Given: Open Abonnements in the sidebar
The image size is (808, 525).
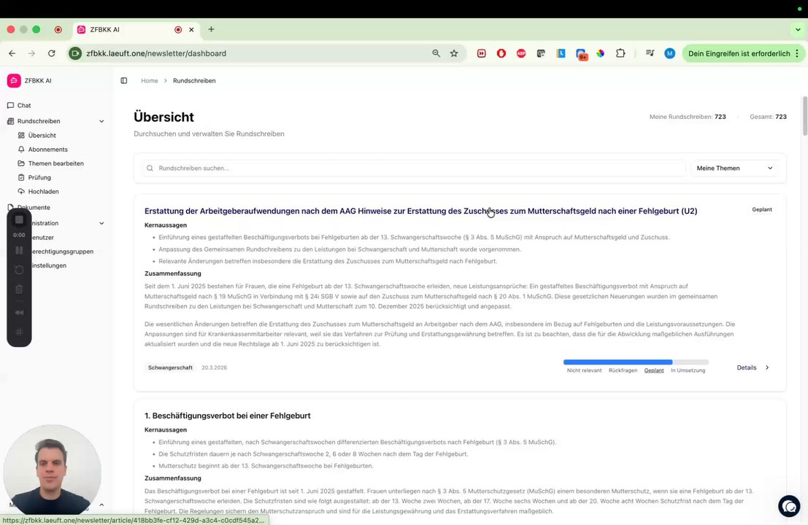Looking at the screenshot, I should point(47,149).
